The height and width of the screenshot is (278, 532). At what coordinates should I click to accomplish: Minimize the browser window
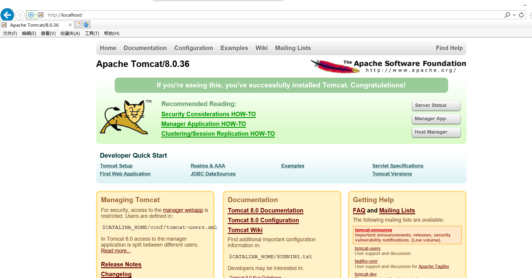pyautogui.click(x=525, y=5)
